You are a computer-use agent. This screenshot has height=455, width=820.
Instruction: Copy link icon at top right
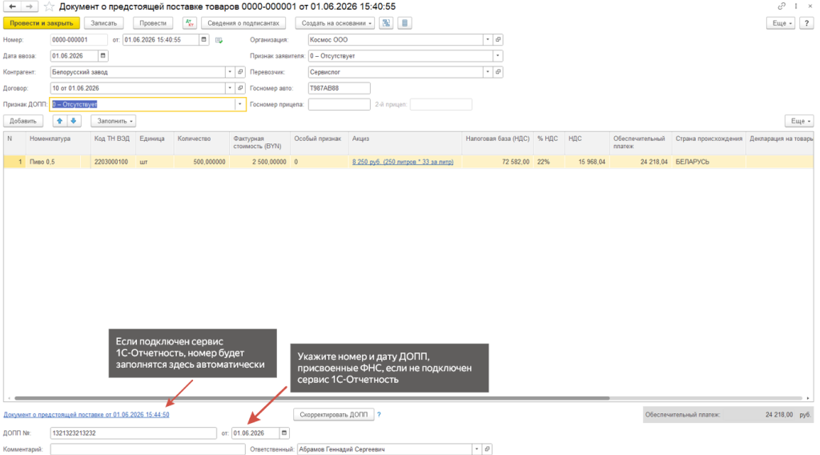click(x=782, y=6)
